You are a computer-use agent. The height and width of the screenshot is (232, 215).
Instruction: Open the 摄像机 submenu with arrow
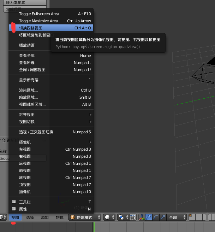pos(51,142)
